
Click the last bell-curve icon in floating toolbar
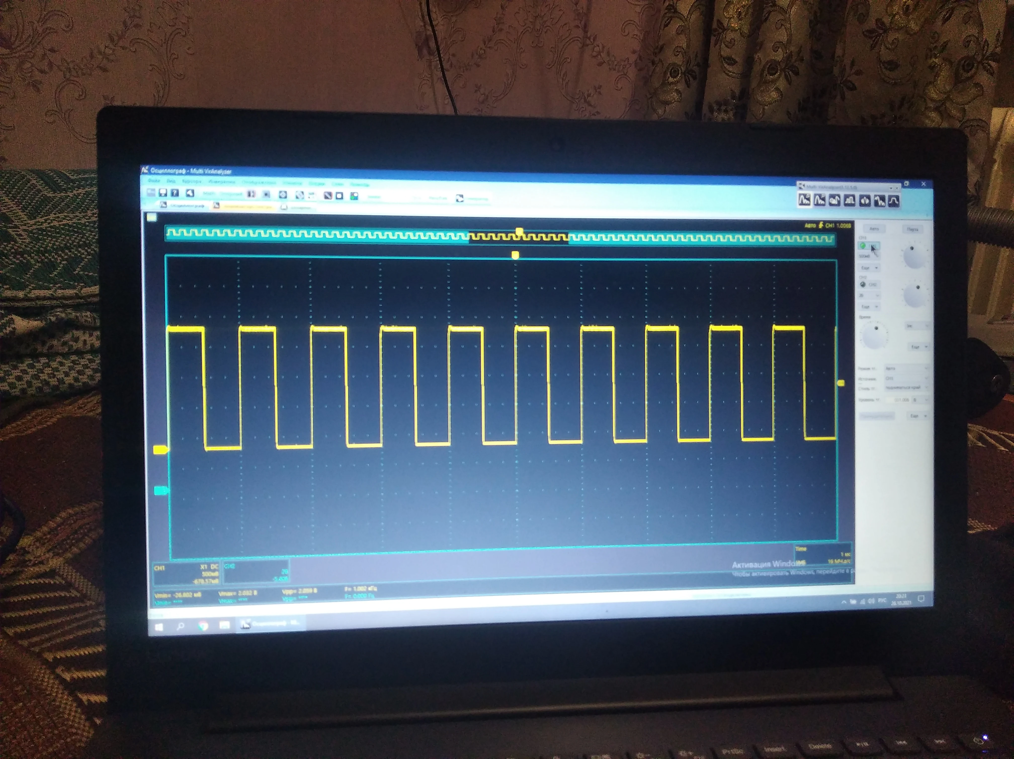pyautogui.click(x=894, y=200)
